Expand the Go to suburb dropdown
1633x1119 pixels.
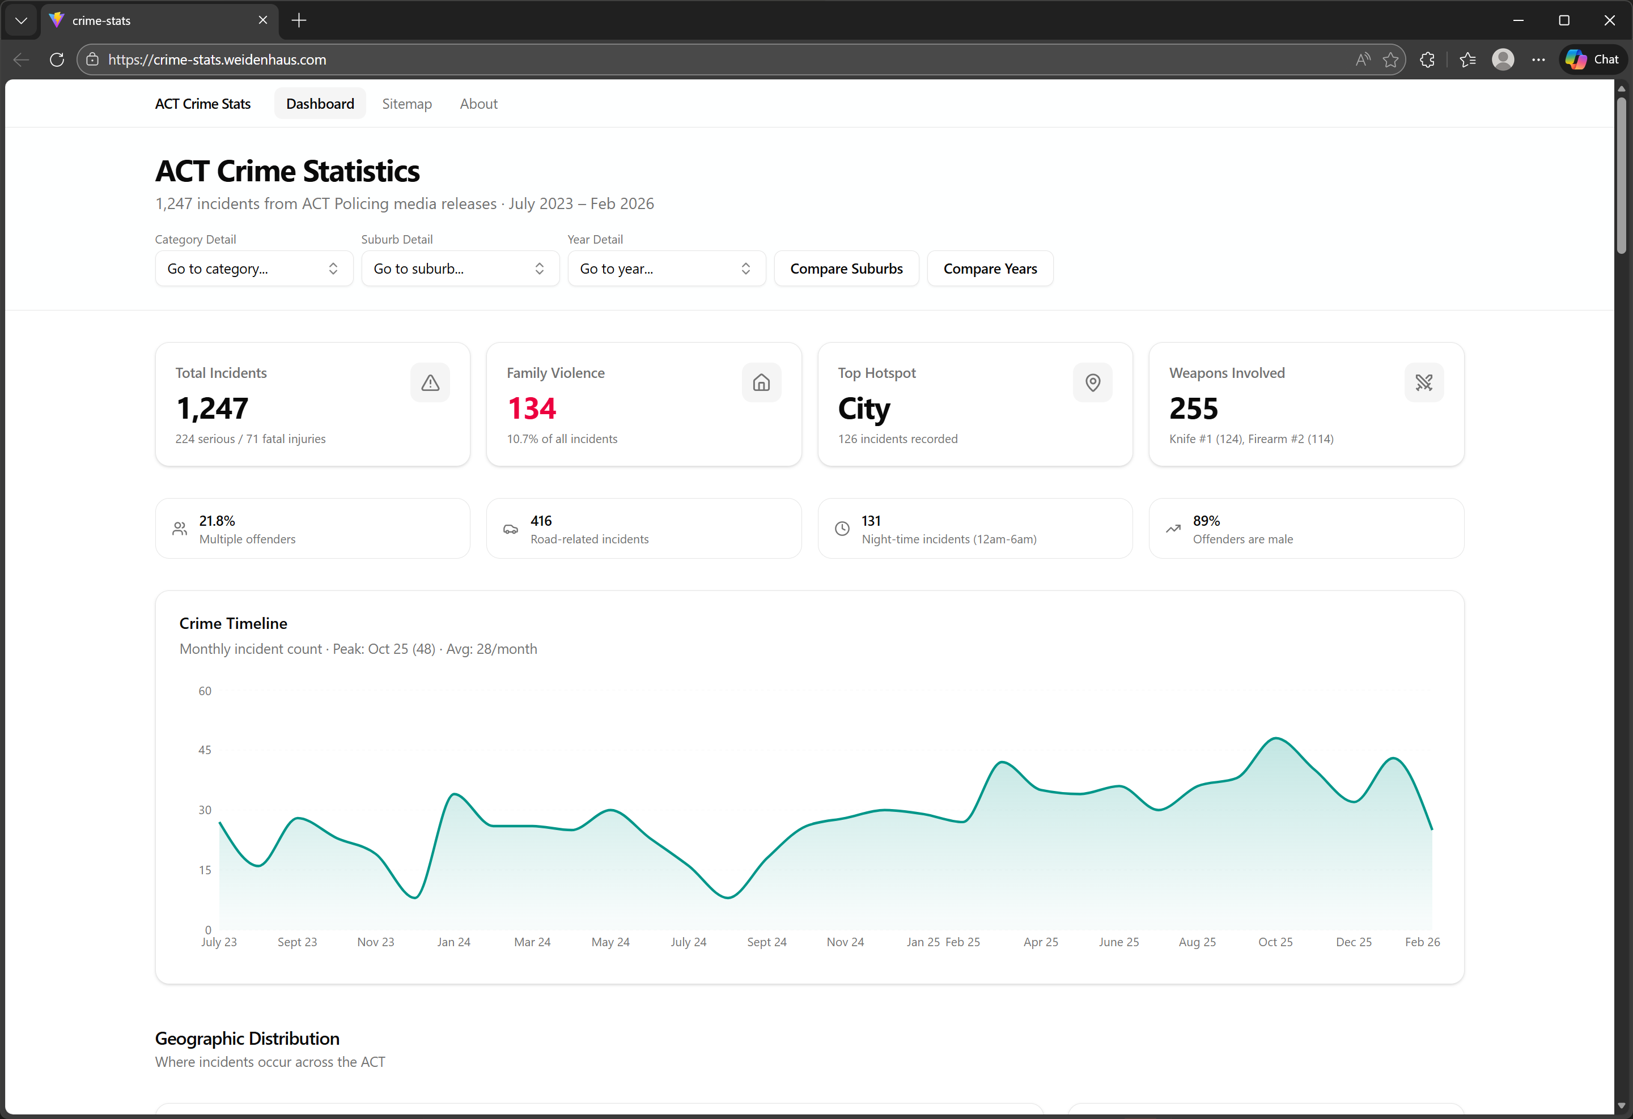460,269
